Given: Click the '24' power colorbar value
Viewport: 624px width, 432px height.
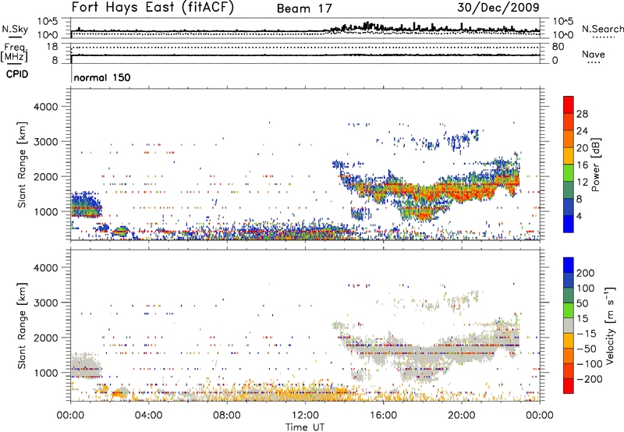Looking at the screenshot, I should (x=582, y=131).
